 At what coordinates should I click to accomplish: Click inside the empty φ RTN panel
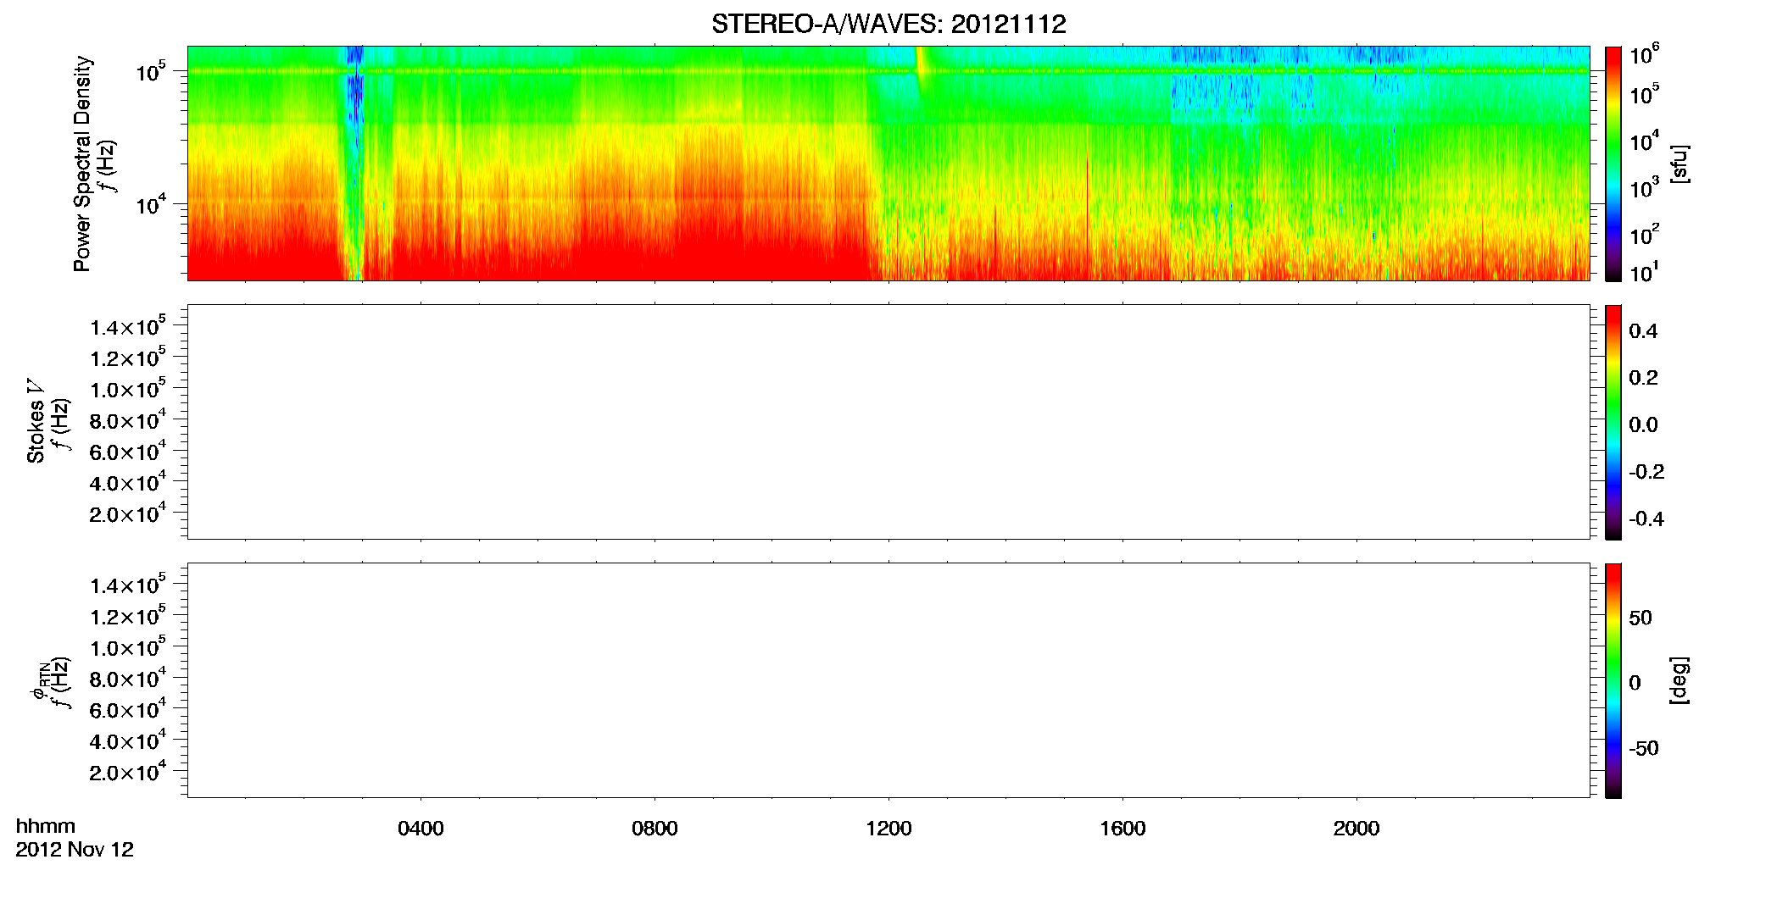click(x=888, y=680)
